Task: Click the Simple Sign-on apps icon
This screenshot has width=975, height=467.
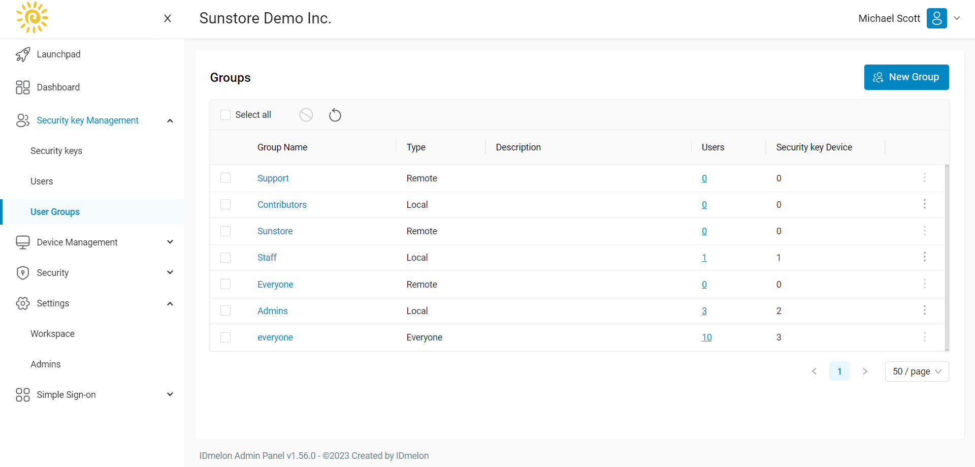Action: point(23,395)
